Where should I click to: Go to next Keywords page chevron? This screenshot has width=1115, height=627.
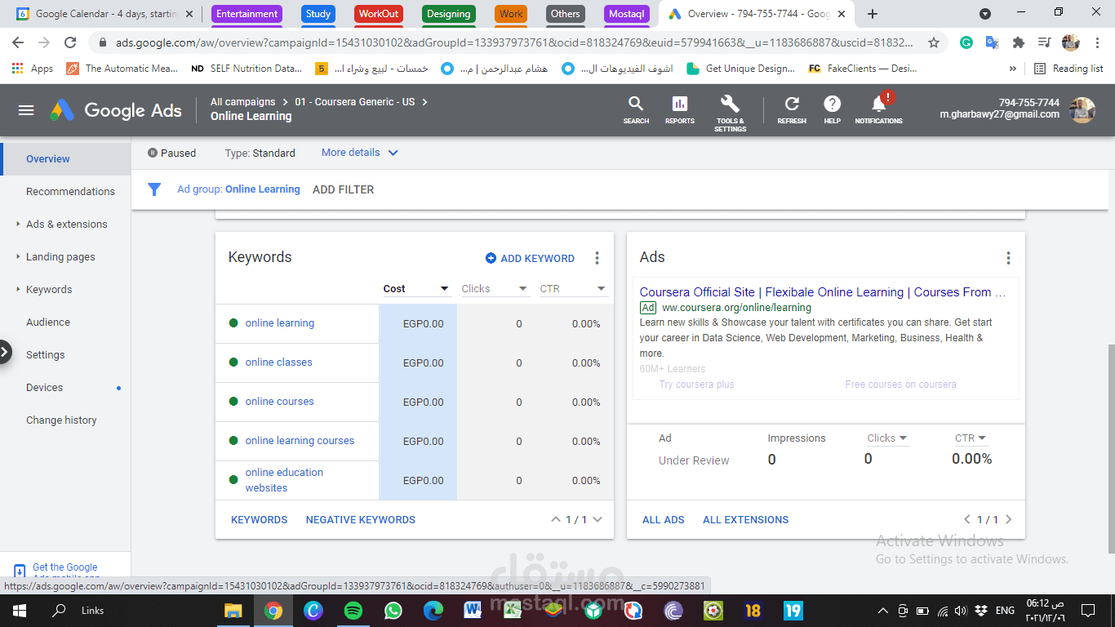(x=597, y=519)
